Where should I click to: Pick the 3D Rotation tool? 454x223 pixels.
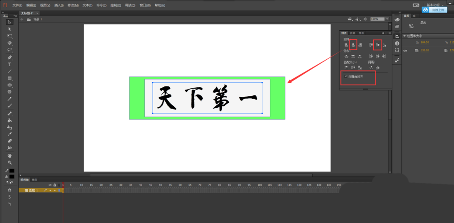tap(10, 43)
